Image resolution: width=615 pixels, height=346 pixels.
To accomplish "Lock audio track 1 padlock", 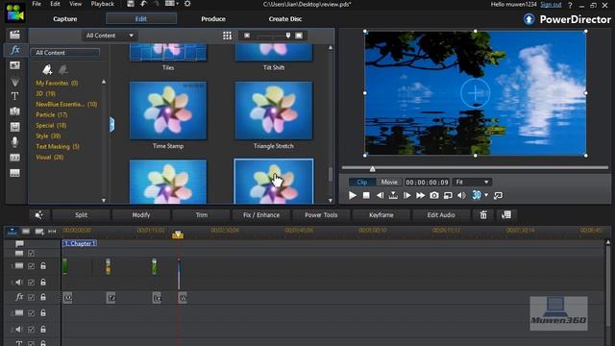I will pyautogui.click(x=43, y=282).
